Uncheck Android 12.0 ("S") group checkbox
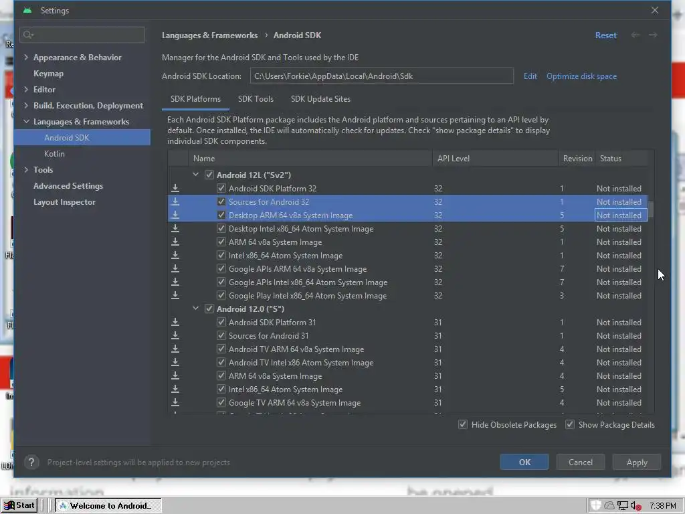685x514 pixels. tap(209, 309)
